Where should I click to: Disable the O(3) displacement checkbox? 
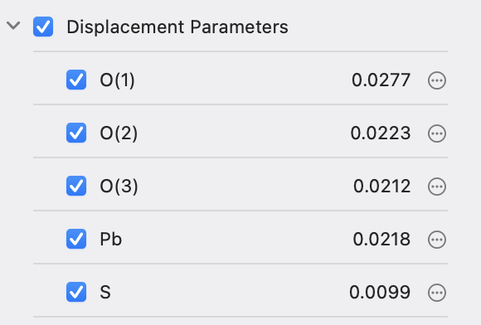coord(76,186)
